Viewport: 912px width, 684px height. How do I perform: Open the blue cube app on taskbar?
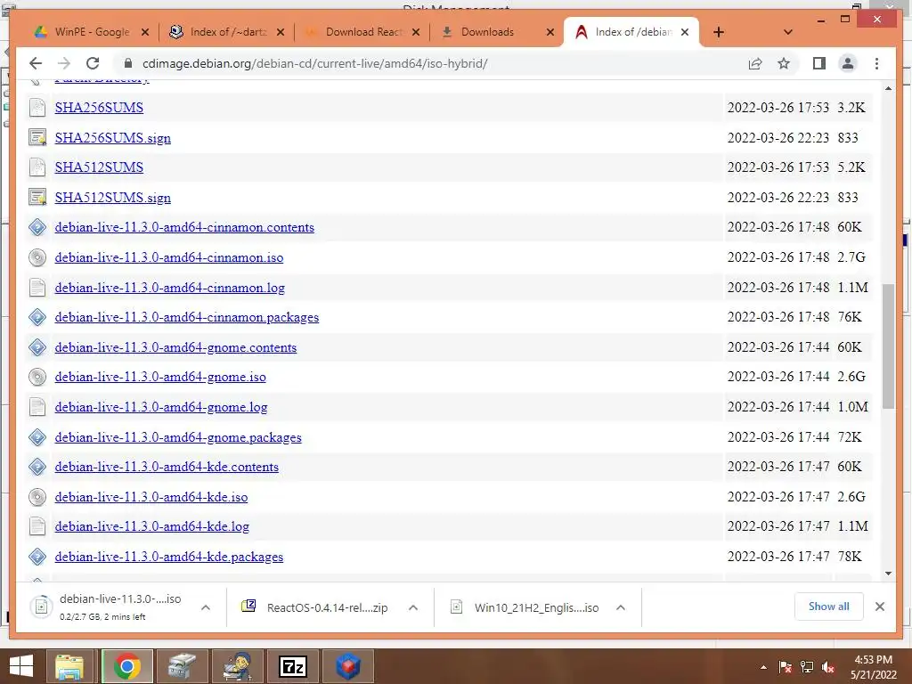tap(348, 666)
